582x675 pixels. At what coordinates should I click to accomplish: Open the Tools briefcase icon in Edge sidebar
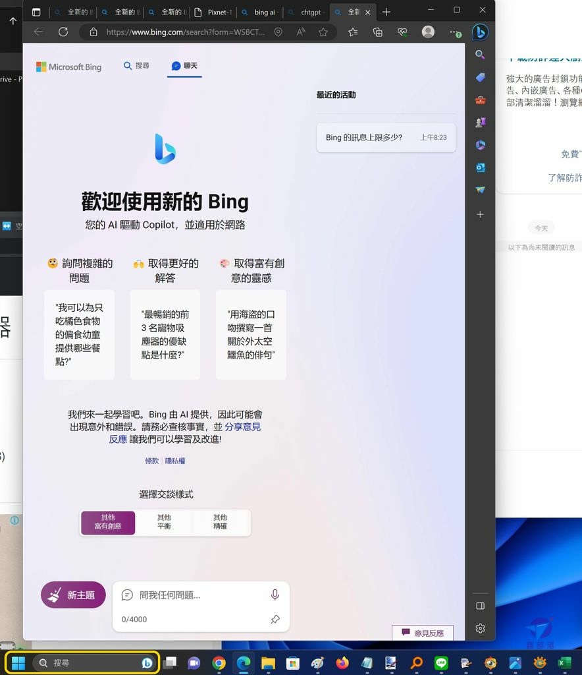point(480,100)
